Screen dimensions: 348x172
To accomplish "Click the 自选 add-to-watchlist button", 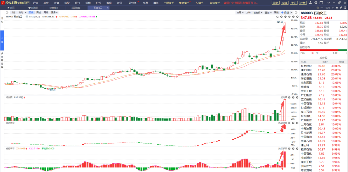I will (x=285, y=12).
